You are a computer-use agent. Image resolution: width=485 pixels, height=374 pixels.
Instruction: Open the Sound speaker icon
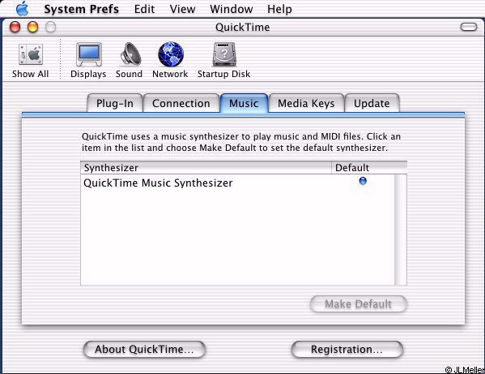(130, 54)
